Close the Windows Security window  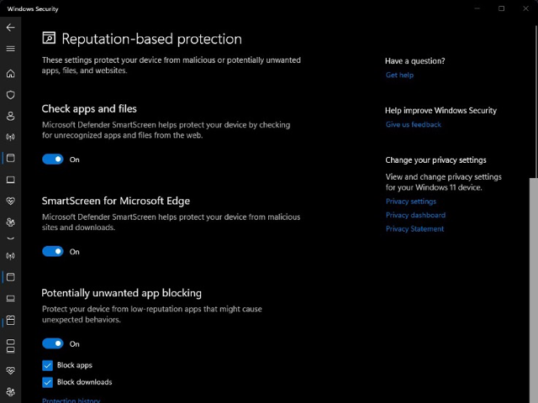click(x=525, y=8)
